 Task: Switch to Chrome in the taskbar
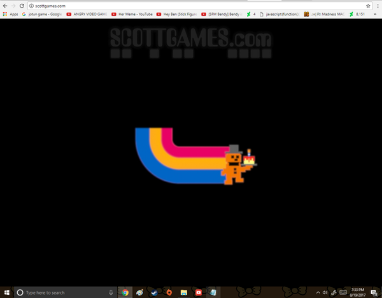tap(125, 292)
